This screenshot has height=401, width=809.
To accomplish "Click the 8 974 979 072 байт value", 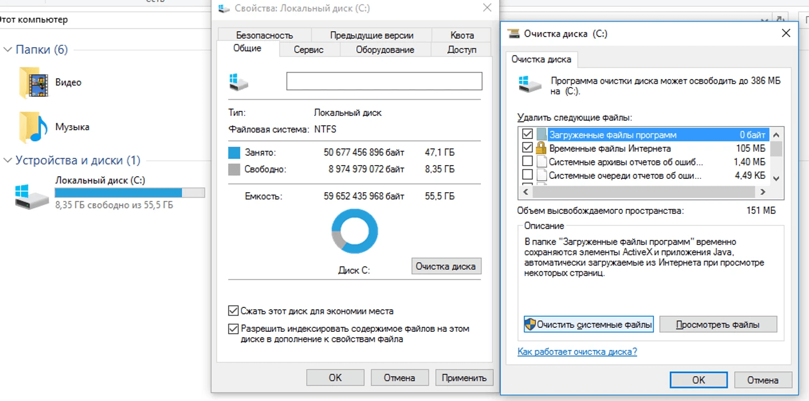I will (366, 169).
